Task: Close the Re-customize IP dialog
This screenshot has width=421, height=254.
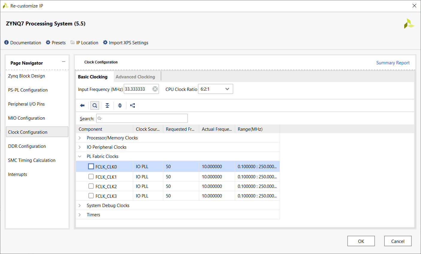Action: [414, 6]
